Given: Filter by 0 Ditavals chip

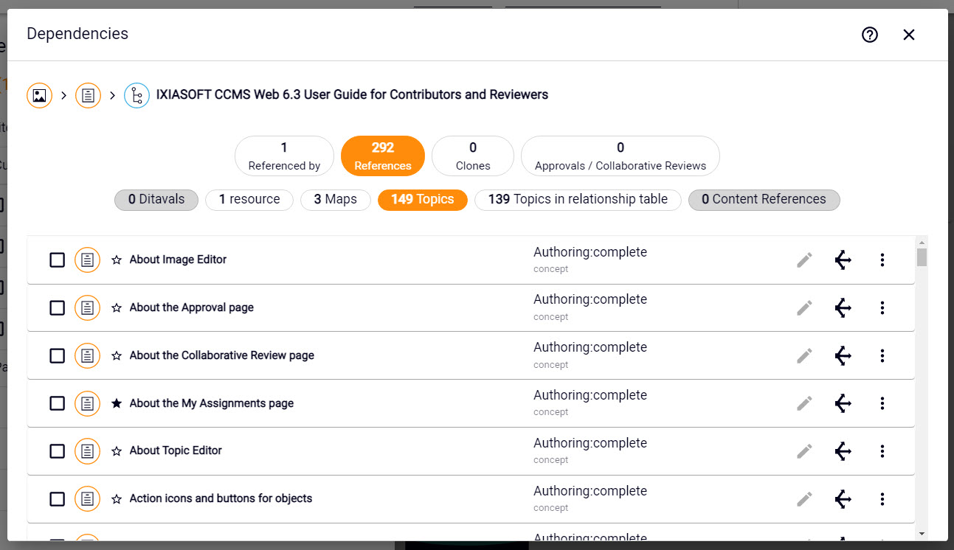Looking at the screenshot, I should 156,200.
